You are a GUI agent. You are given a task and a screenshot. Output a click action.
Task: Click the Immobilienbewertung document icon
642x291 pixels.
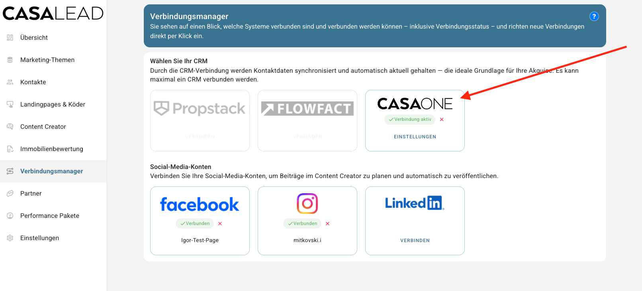coord(10,149)
